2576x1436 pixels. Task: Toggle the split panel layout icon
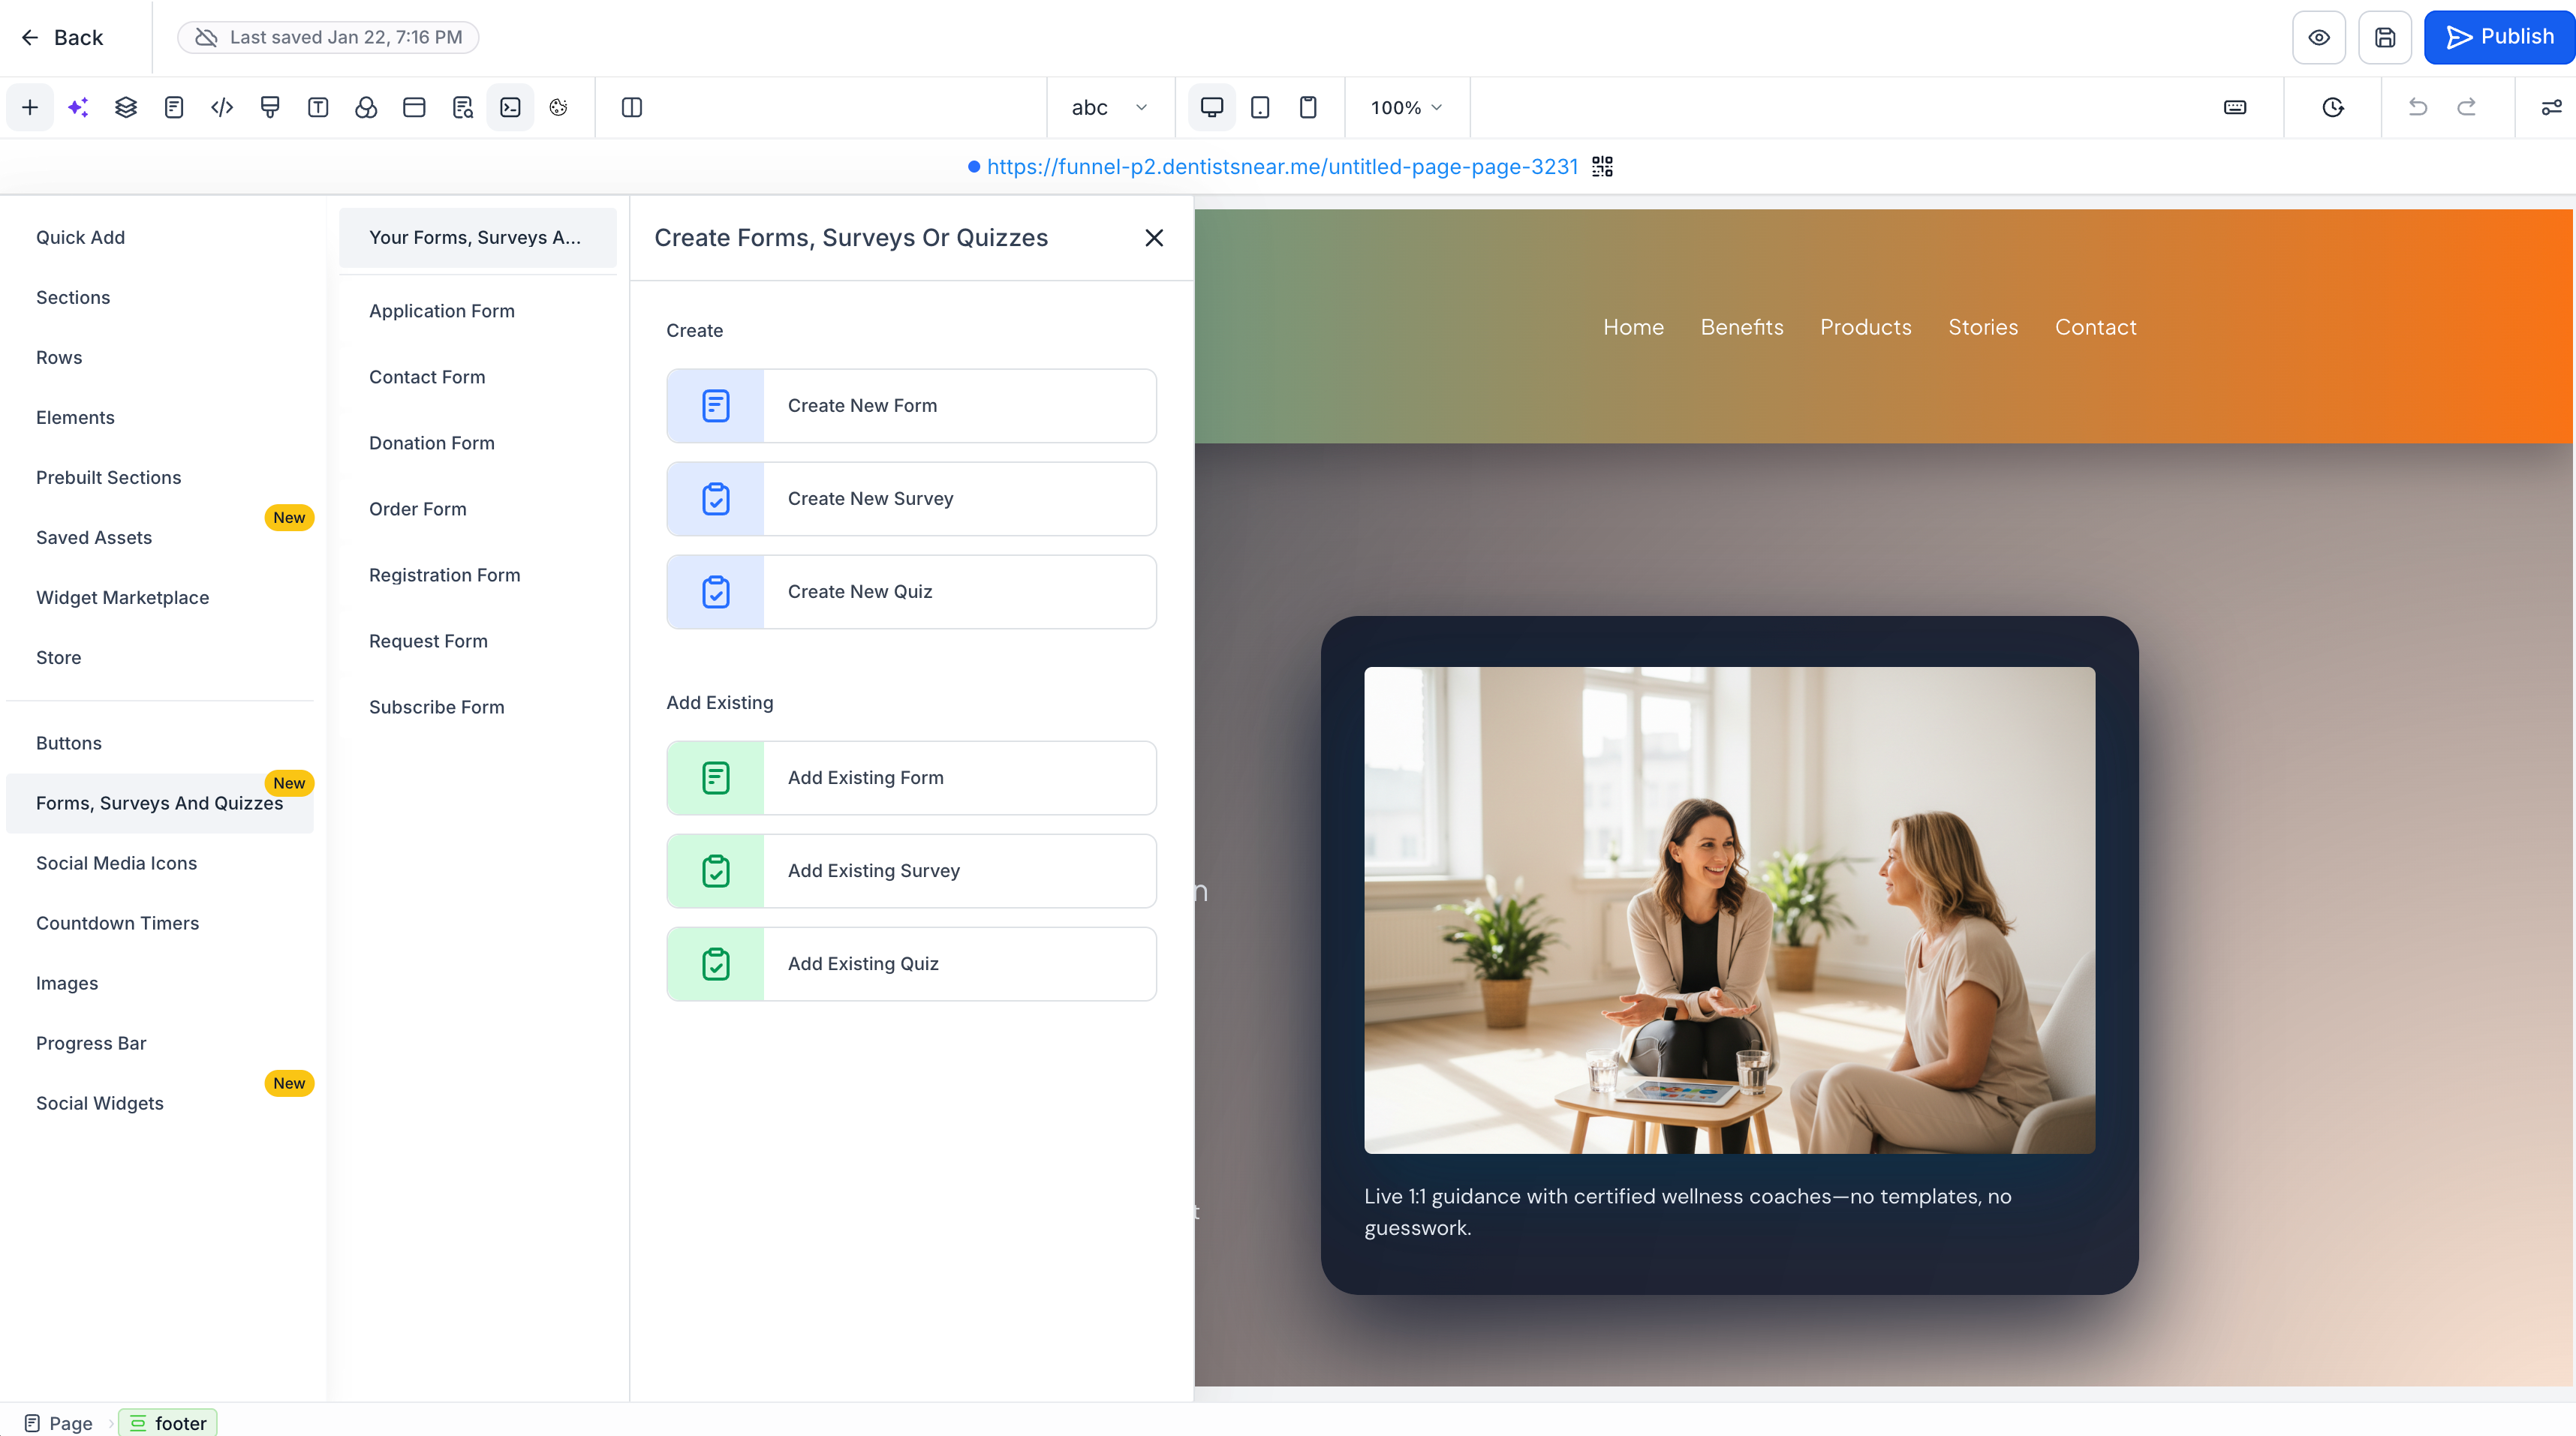click(x=632, y=107)
